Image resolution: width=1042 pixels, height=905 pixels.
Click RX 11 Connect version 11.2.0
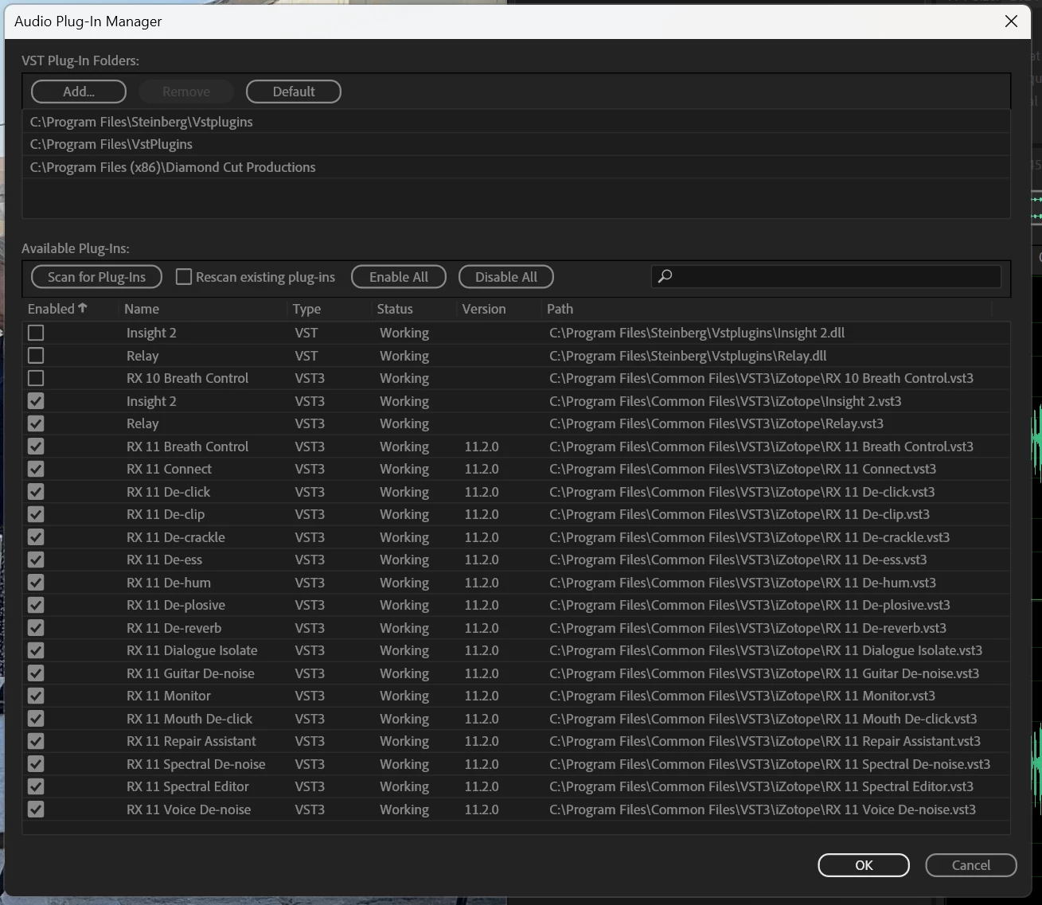tap(482, 469)
